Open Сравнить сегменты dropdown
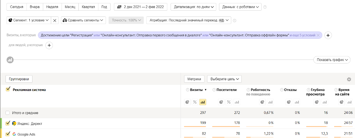The height and width of the screenshot is (138, 355). click(84, 20)
